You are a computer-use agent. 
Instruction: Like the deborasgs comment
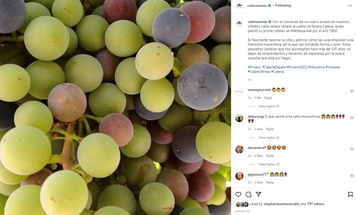point(352,118)
